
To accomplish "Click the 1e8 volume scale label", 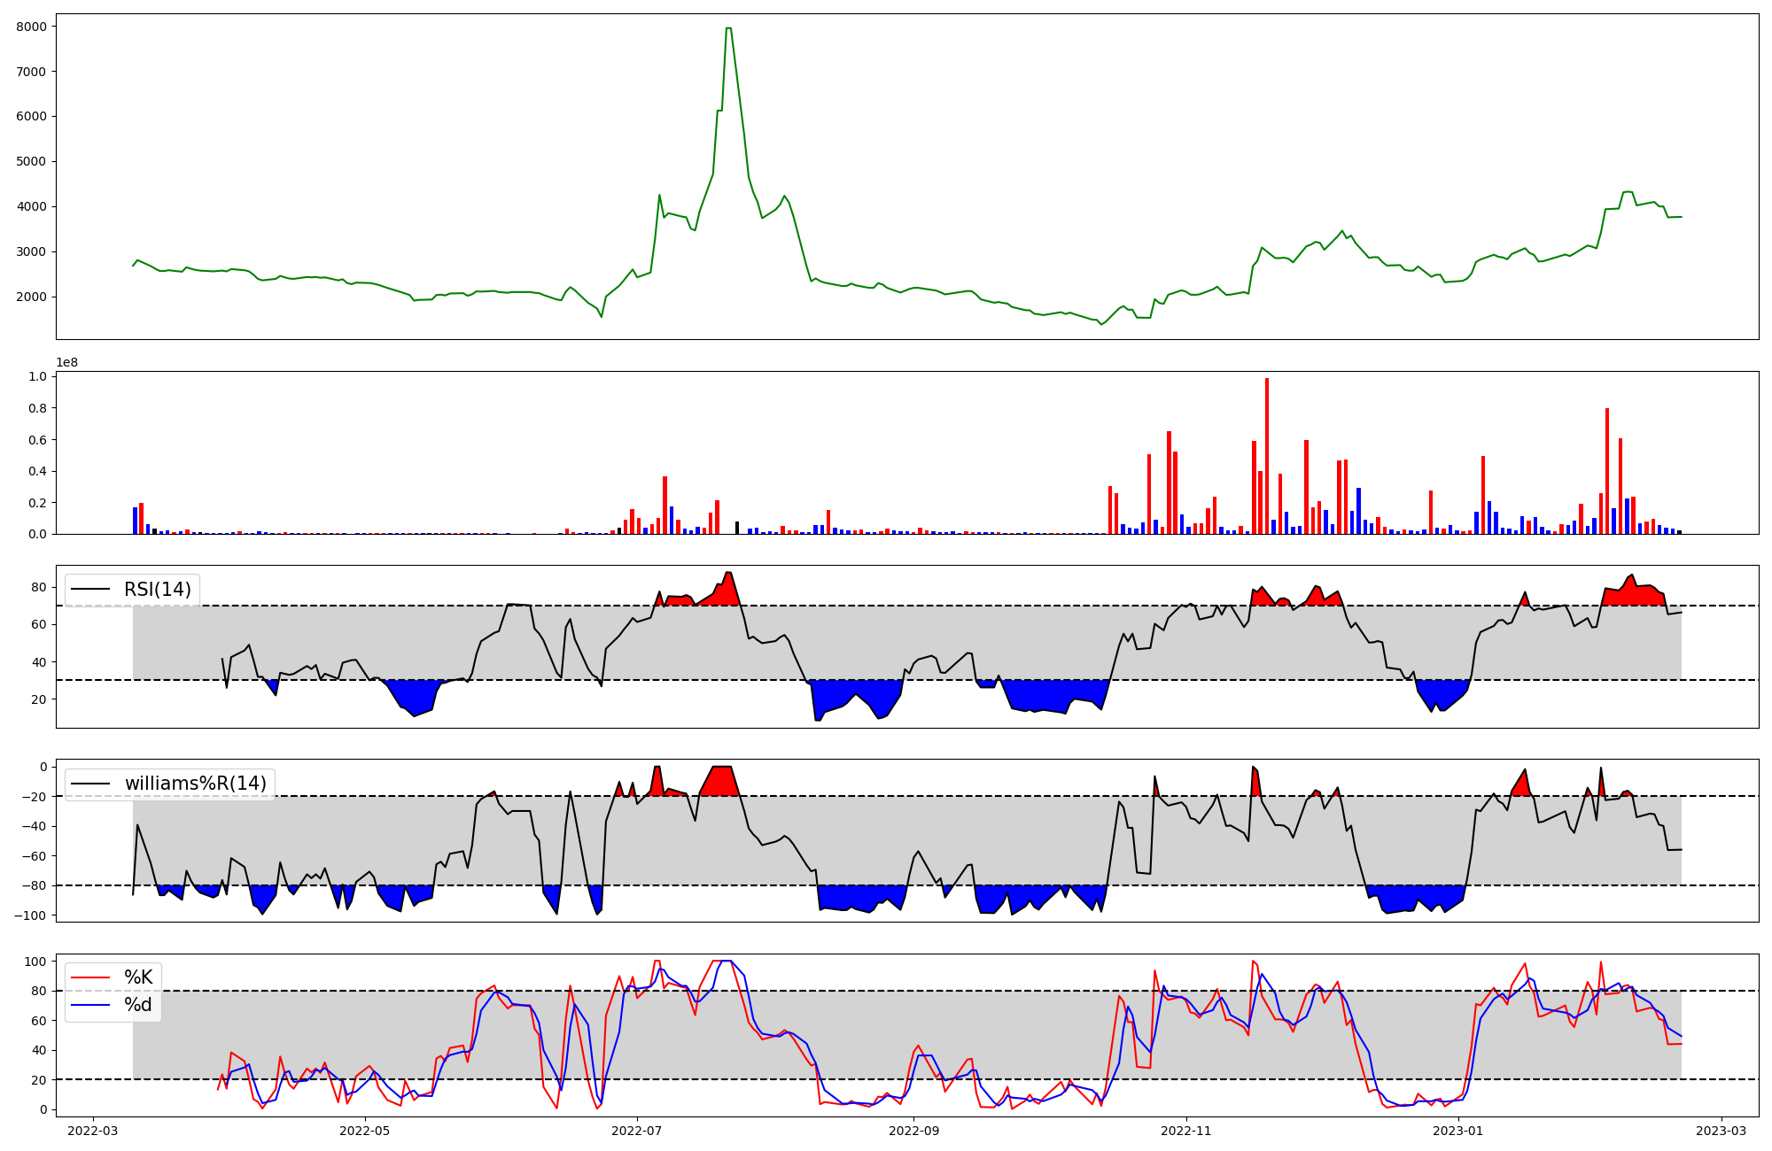I will (x=67, y=362).
